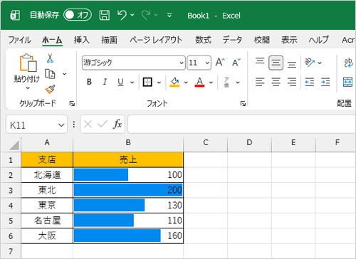356x259 pixels.
Task: Toggle italic formatting
Action: pos(105,82)
